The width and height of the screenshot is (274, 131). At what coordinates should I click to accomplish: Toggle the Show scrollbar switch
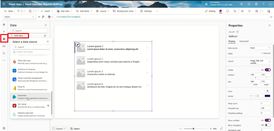[x=268, y=120]
